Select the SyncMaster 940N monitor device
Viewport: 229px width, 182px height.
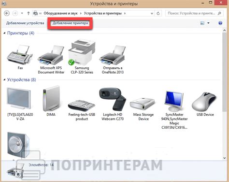click(x=174, y=101)
